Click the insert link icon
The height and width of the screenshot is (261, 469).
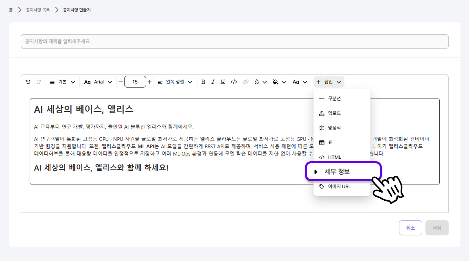click(x=245, y=82)
